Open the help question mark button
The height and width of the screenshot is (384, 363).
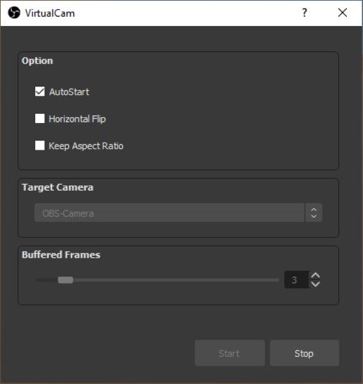pos(304,13)
